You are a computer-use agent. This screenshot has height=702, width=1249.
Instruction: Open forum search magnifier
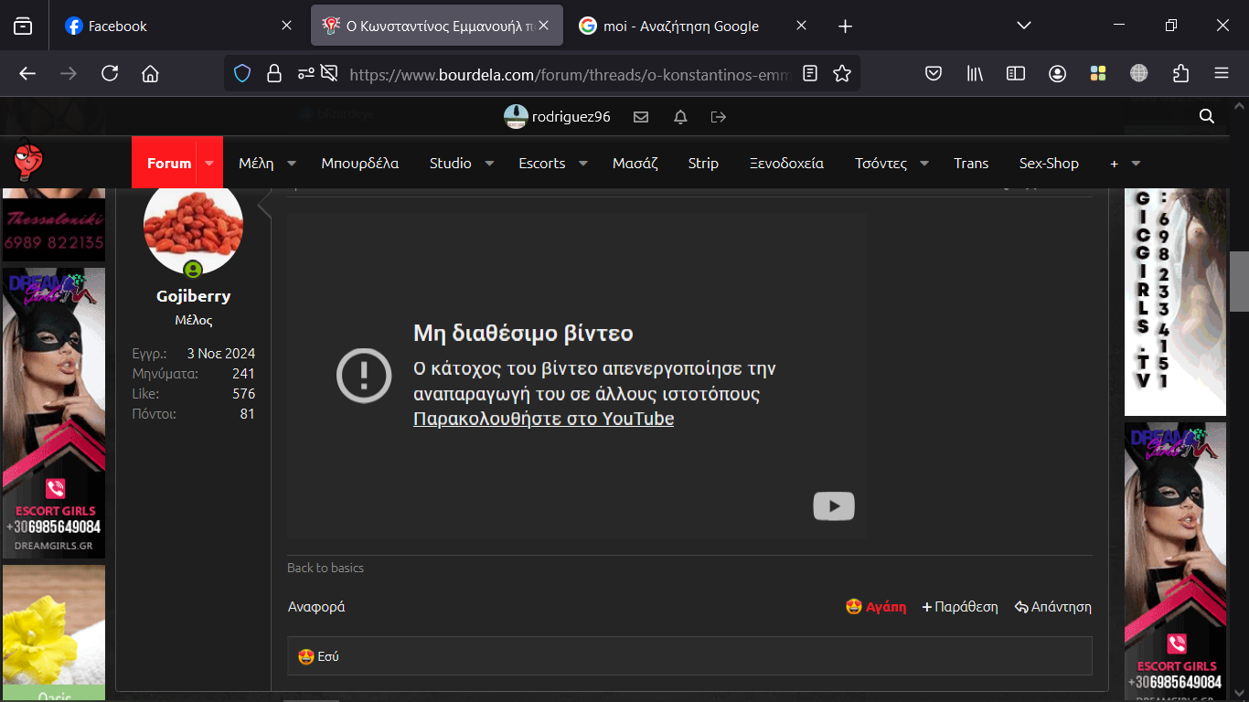click(x=1207, y=116)
